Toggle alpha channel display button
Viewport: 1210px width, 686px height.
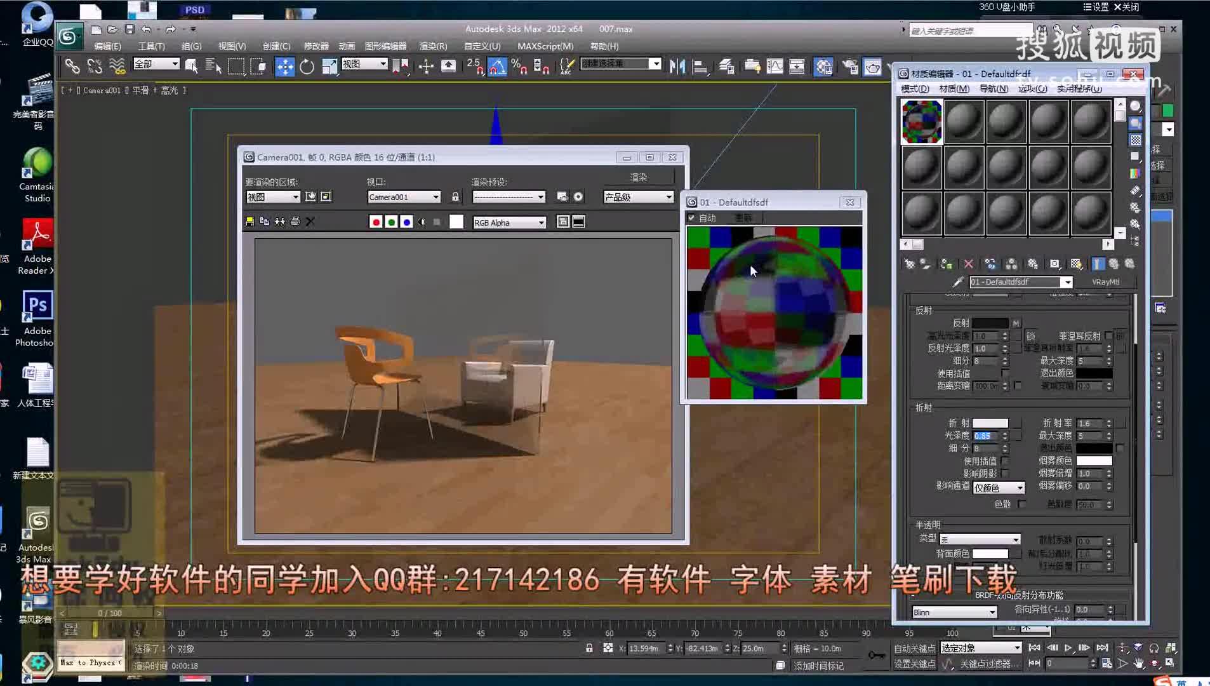point(422,222)
